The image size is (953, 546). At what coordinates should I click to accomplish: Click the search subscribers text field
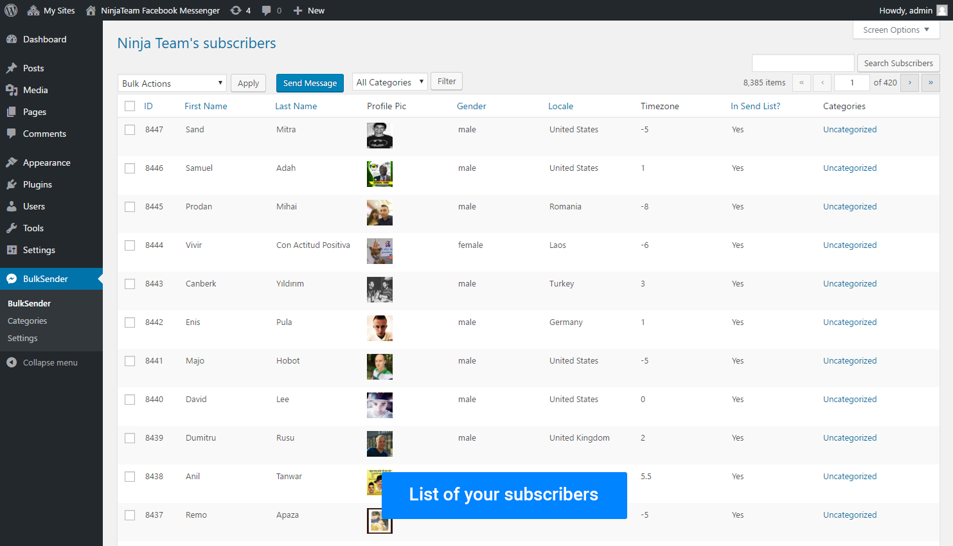803,63
